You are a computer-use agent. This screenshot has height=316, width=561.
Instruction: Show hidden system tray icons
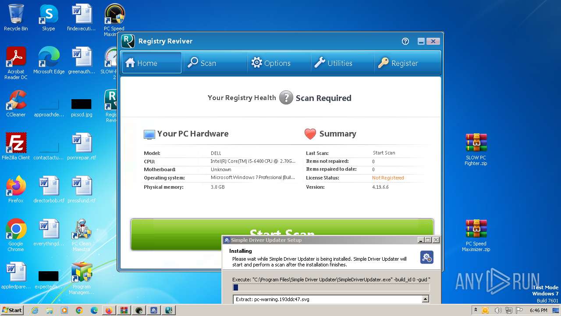(x=476, y=310)
